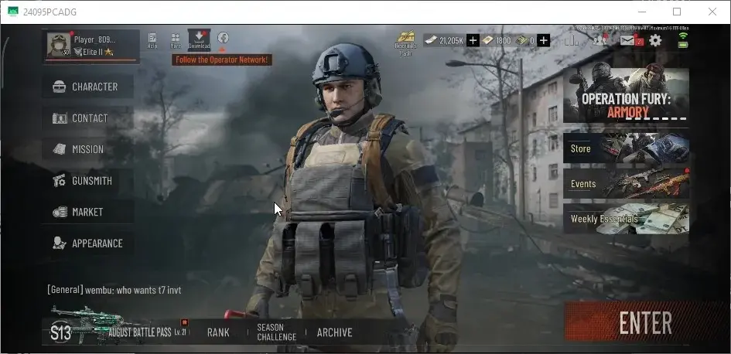731x354 pixels.
Task: Click the 1800 gold currency icon
Action: coord(487,40)
